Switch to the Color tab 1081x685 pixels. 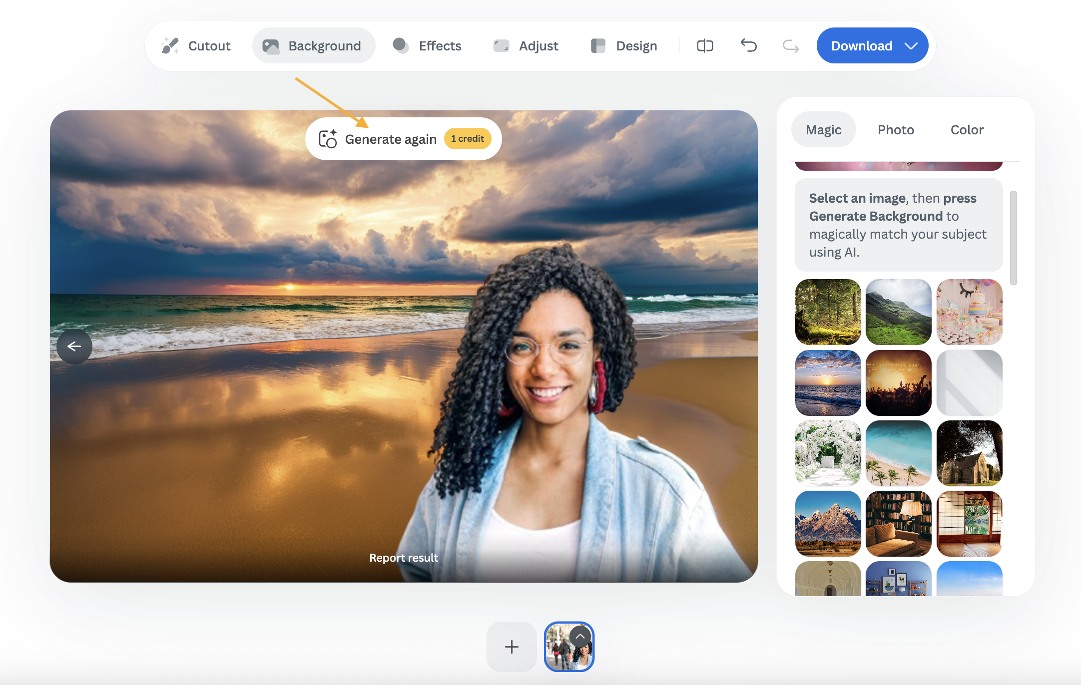click(x=967, y=130)
